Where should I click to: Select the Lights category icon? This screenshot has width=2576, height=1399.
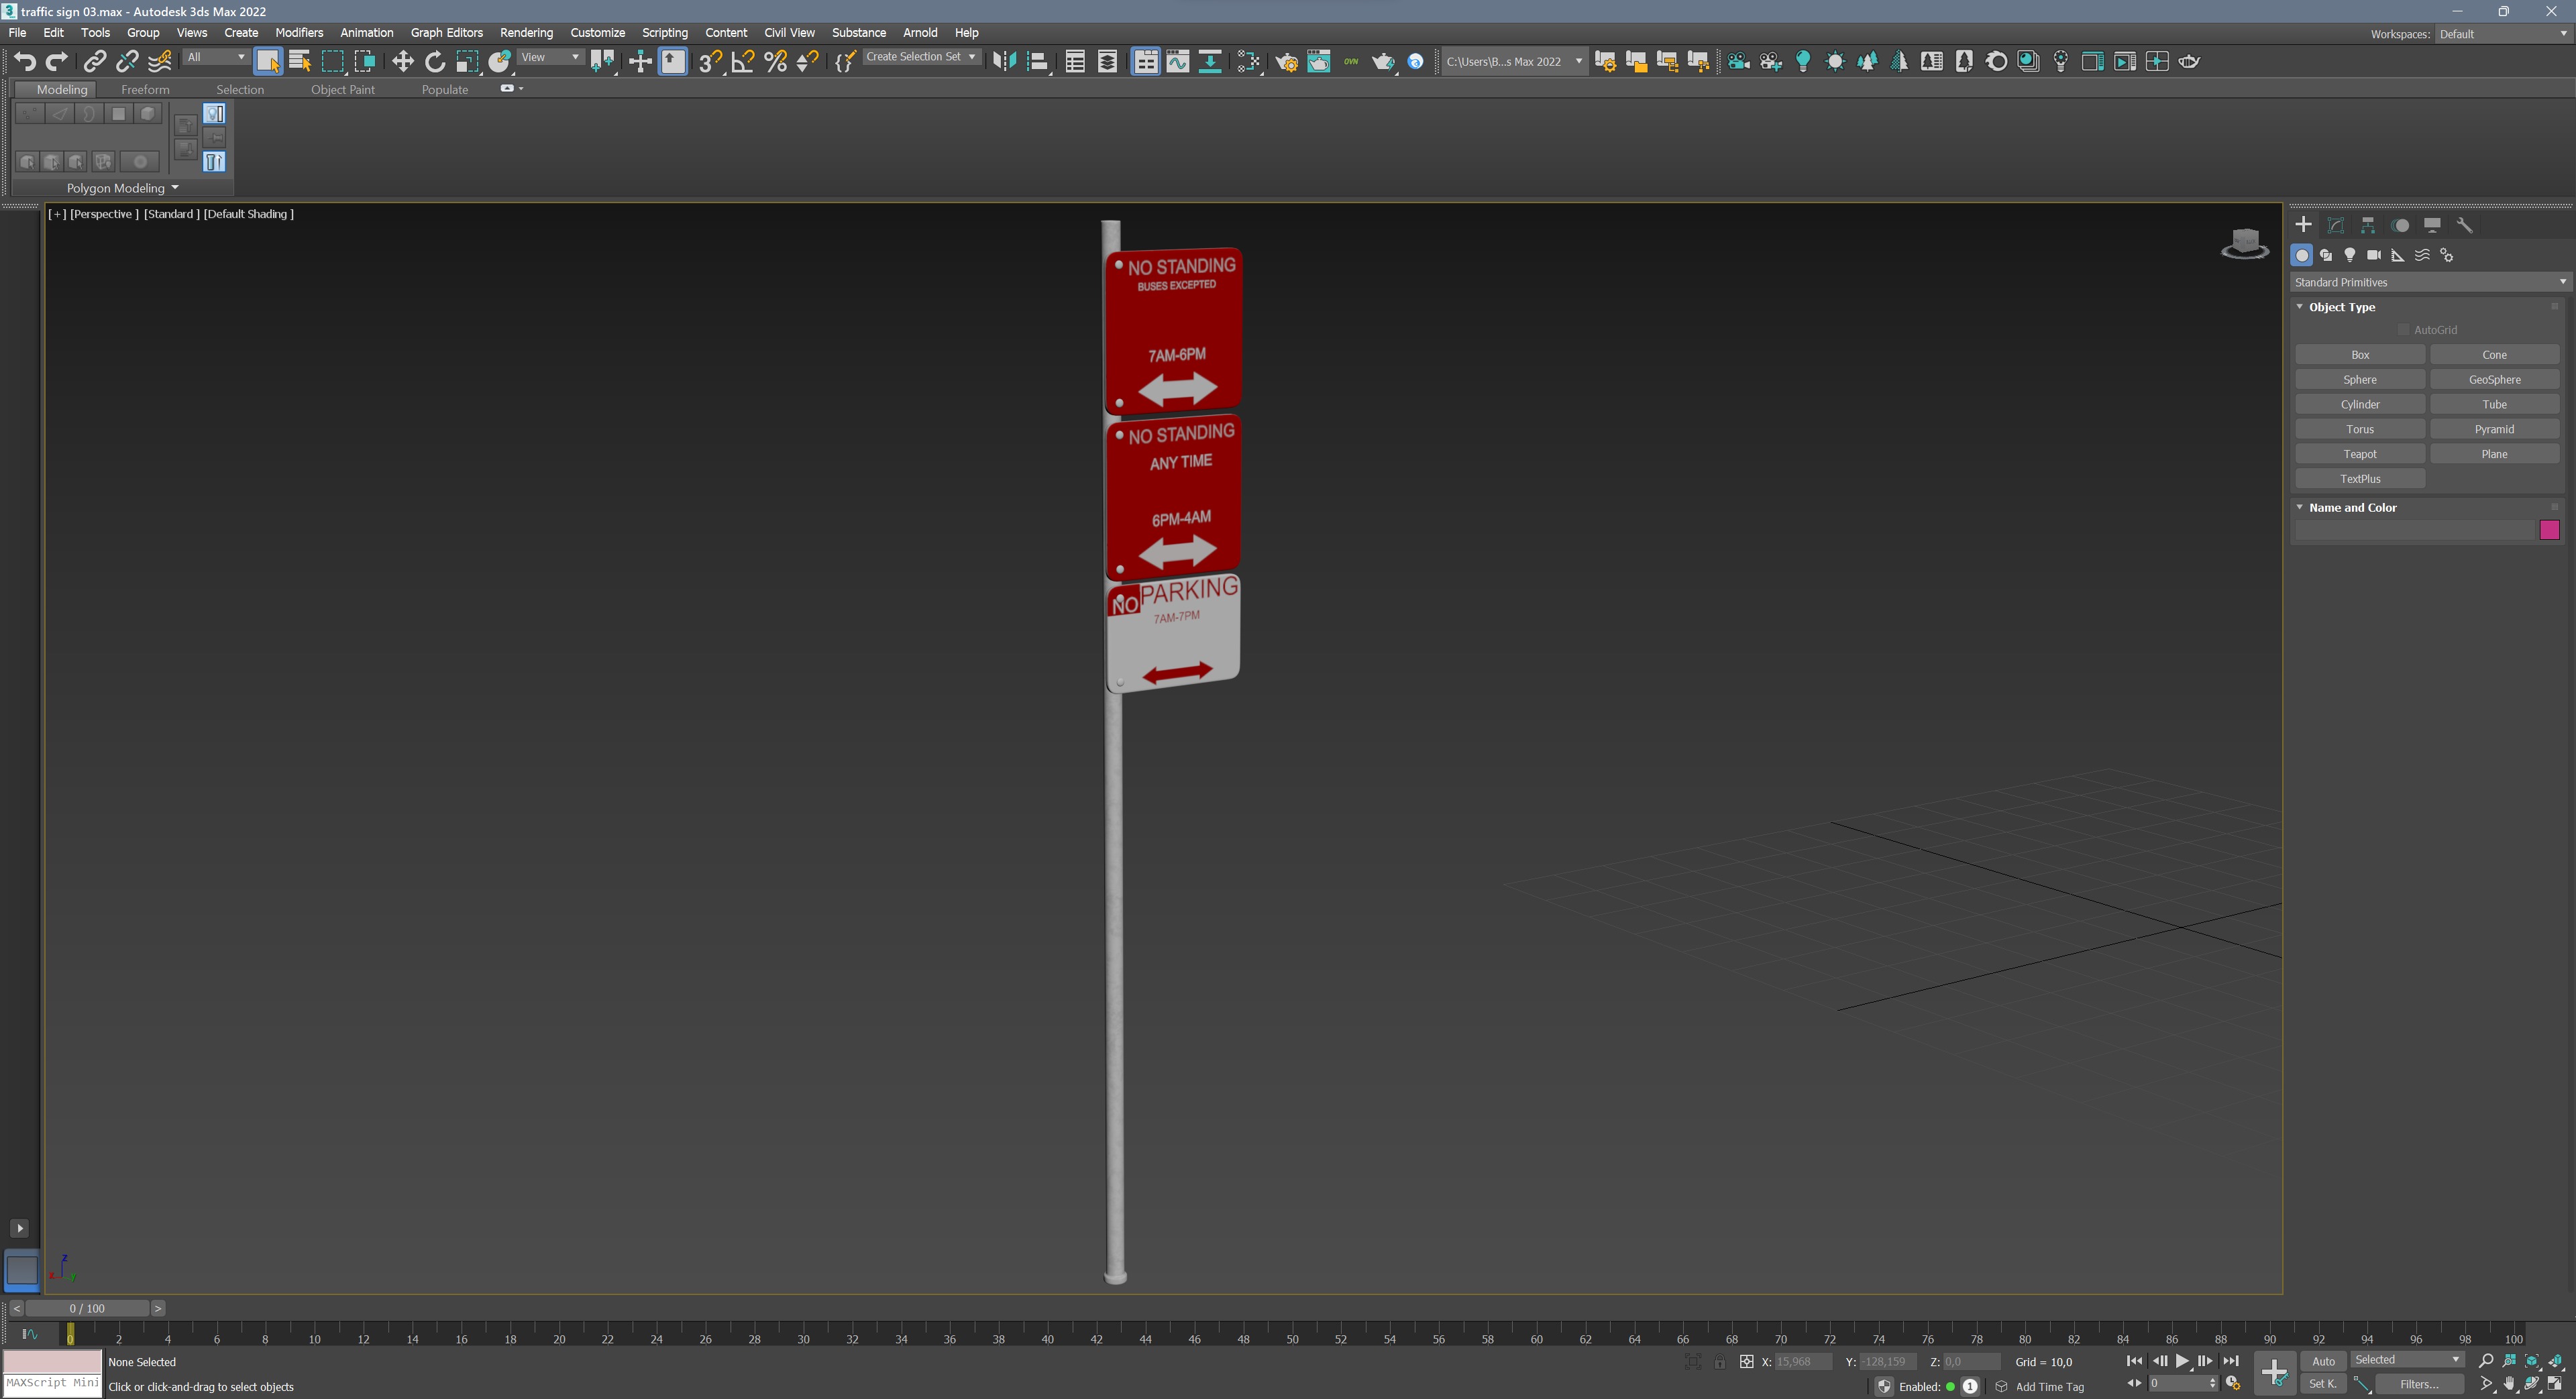(2350, 256)
